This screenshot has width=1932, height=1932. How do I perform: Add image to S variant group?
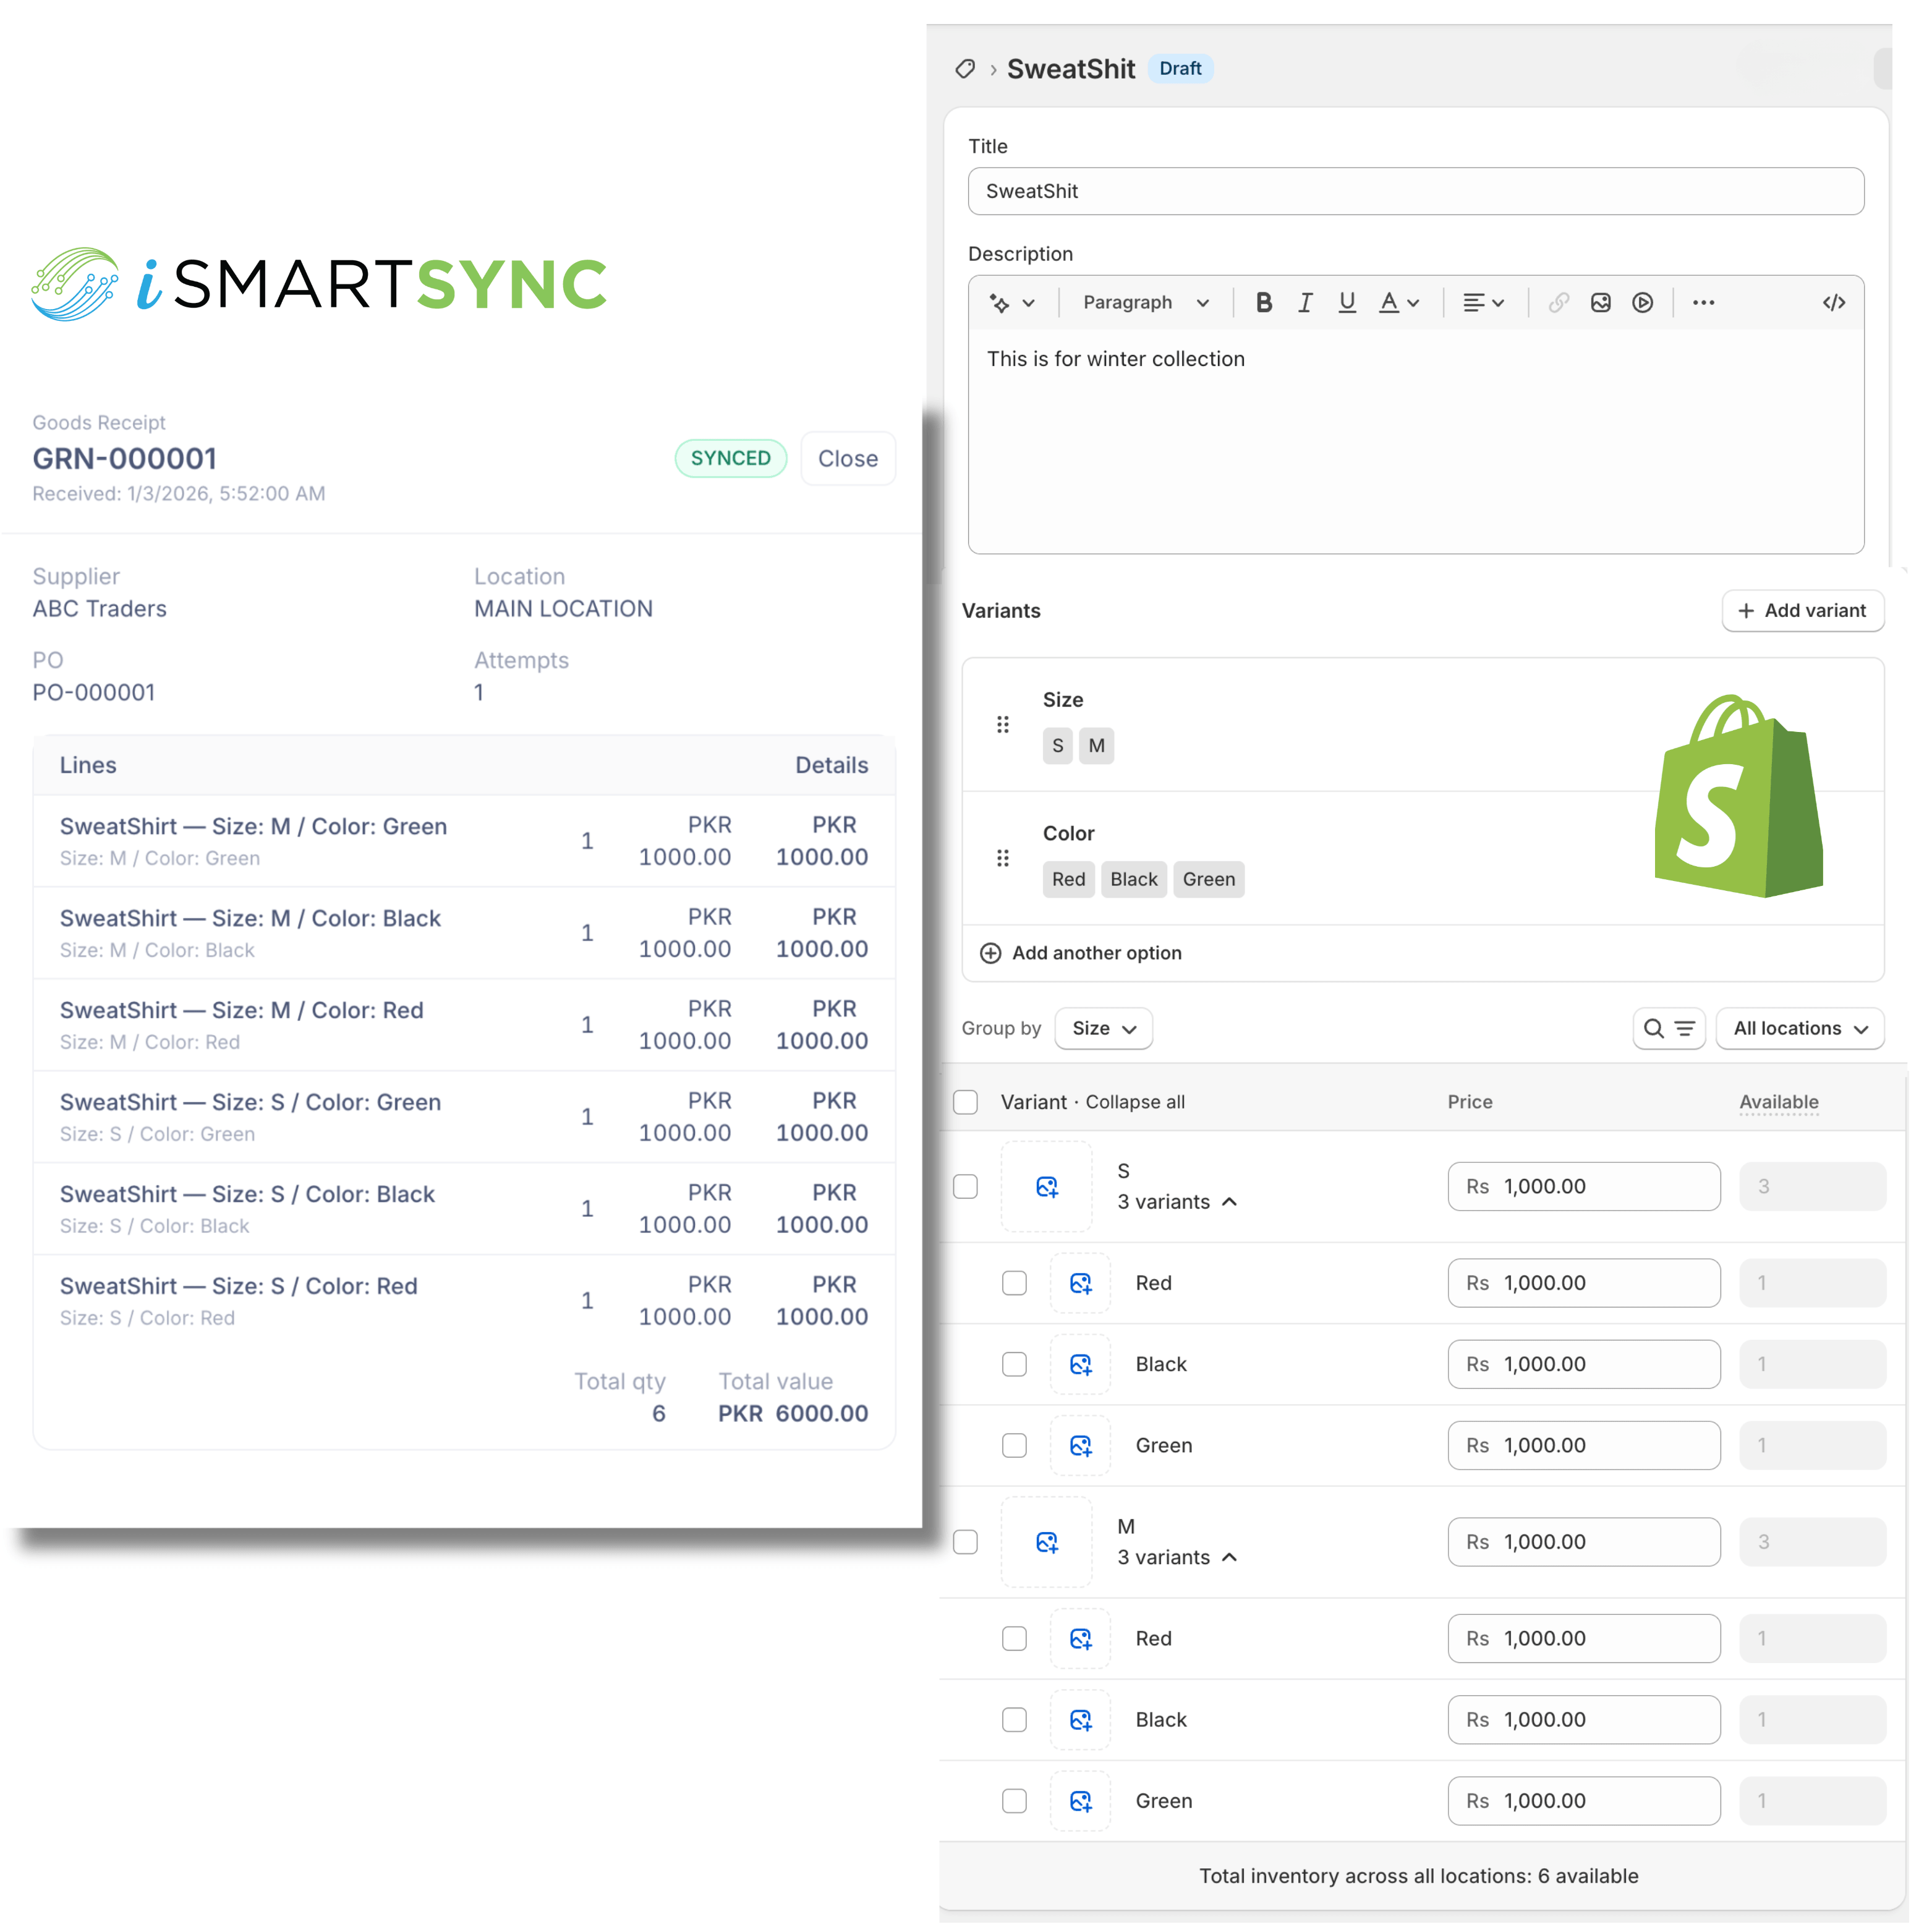(x=1046, y=1186)
